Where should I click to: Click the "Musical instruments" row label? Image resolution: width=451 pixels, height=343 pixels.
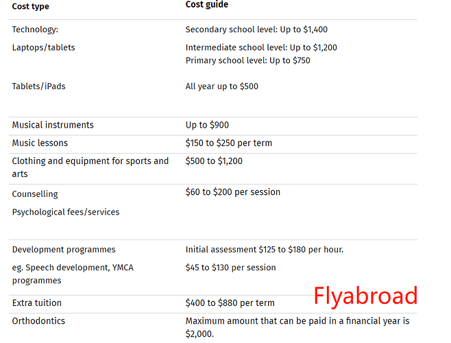point(53,125)
